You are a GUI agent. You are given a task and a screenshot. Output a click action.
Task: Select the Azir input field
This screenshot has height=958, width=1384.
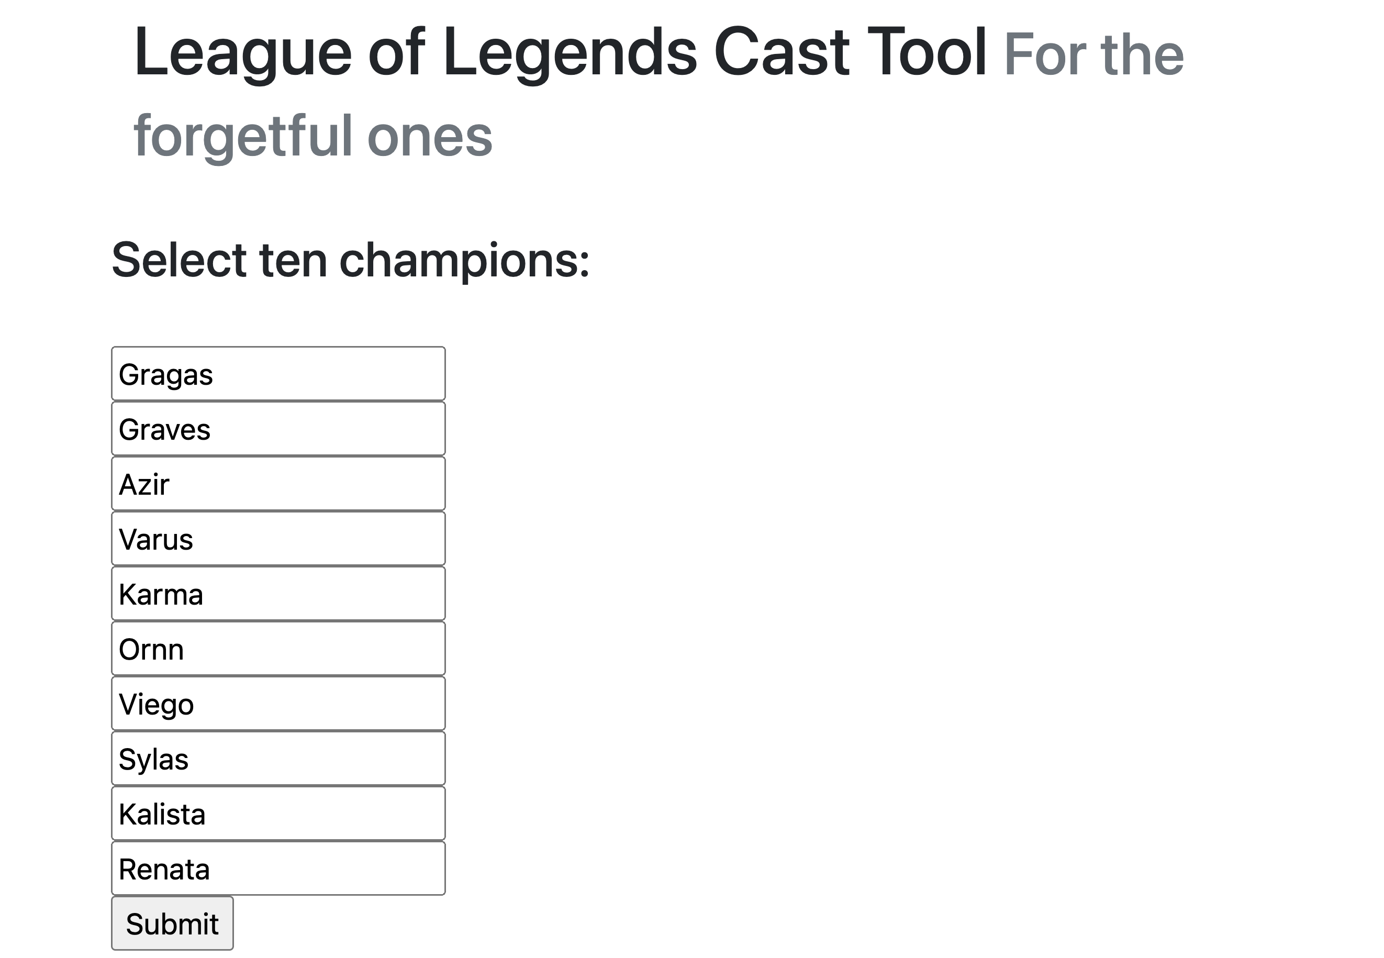[x=278, y=484]
